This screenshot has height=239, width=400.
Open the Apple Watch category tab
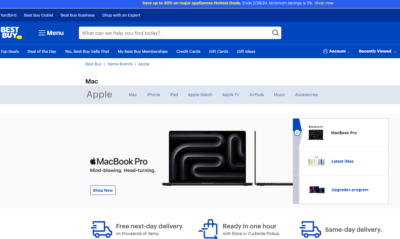[x=200, y=95]
